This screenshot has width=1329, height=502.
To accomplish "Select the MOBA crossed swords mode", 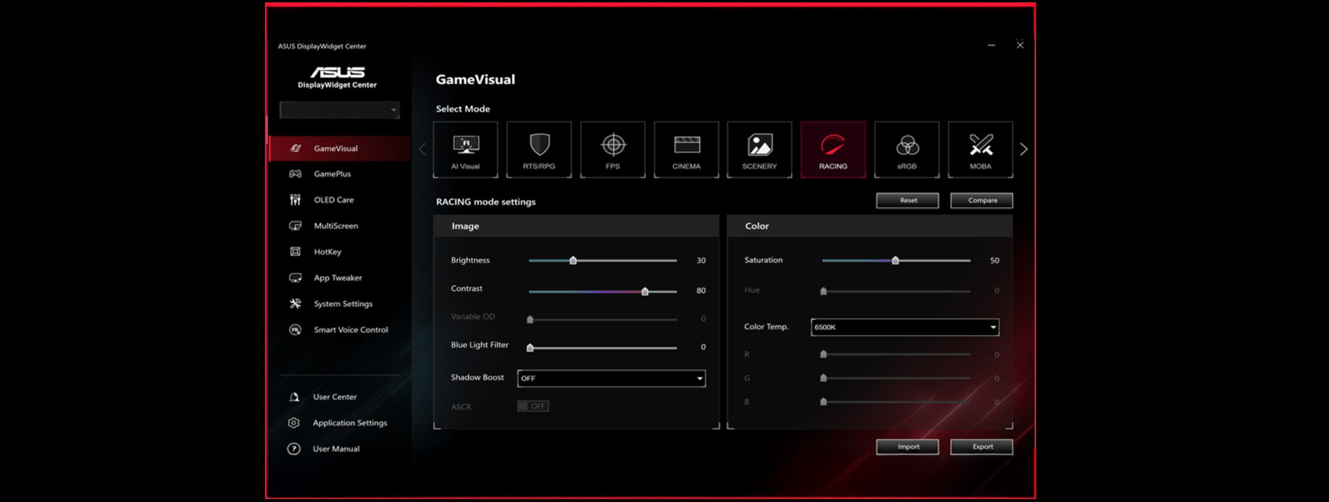I will pos(980,149).
